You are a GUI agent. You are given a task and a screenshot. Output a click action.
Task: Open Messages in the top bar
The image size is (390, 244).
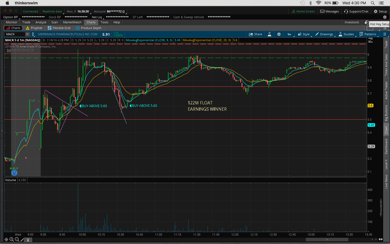coord(329,11)
